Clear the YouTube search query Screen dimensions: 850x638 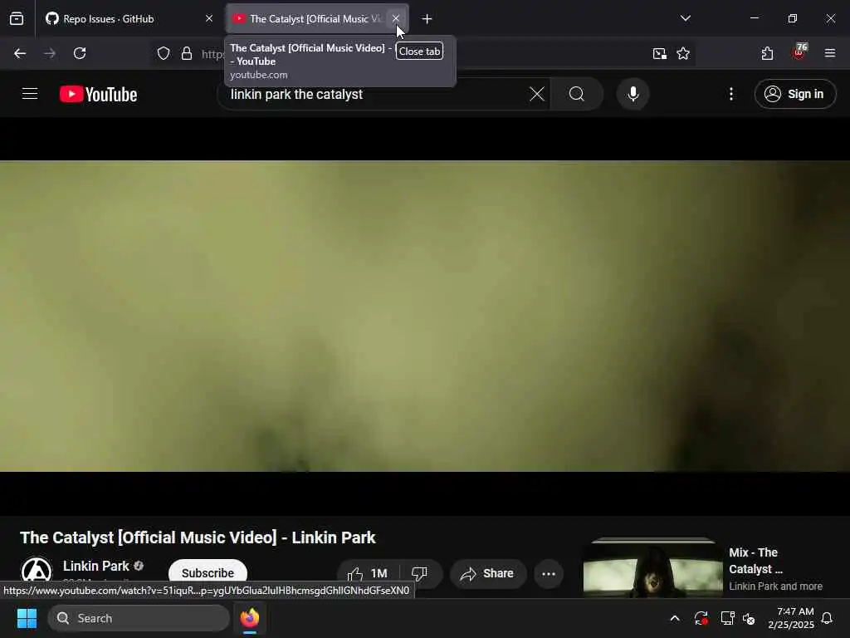point(537,94)
